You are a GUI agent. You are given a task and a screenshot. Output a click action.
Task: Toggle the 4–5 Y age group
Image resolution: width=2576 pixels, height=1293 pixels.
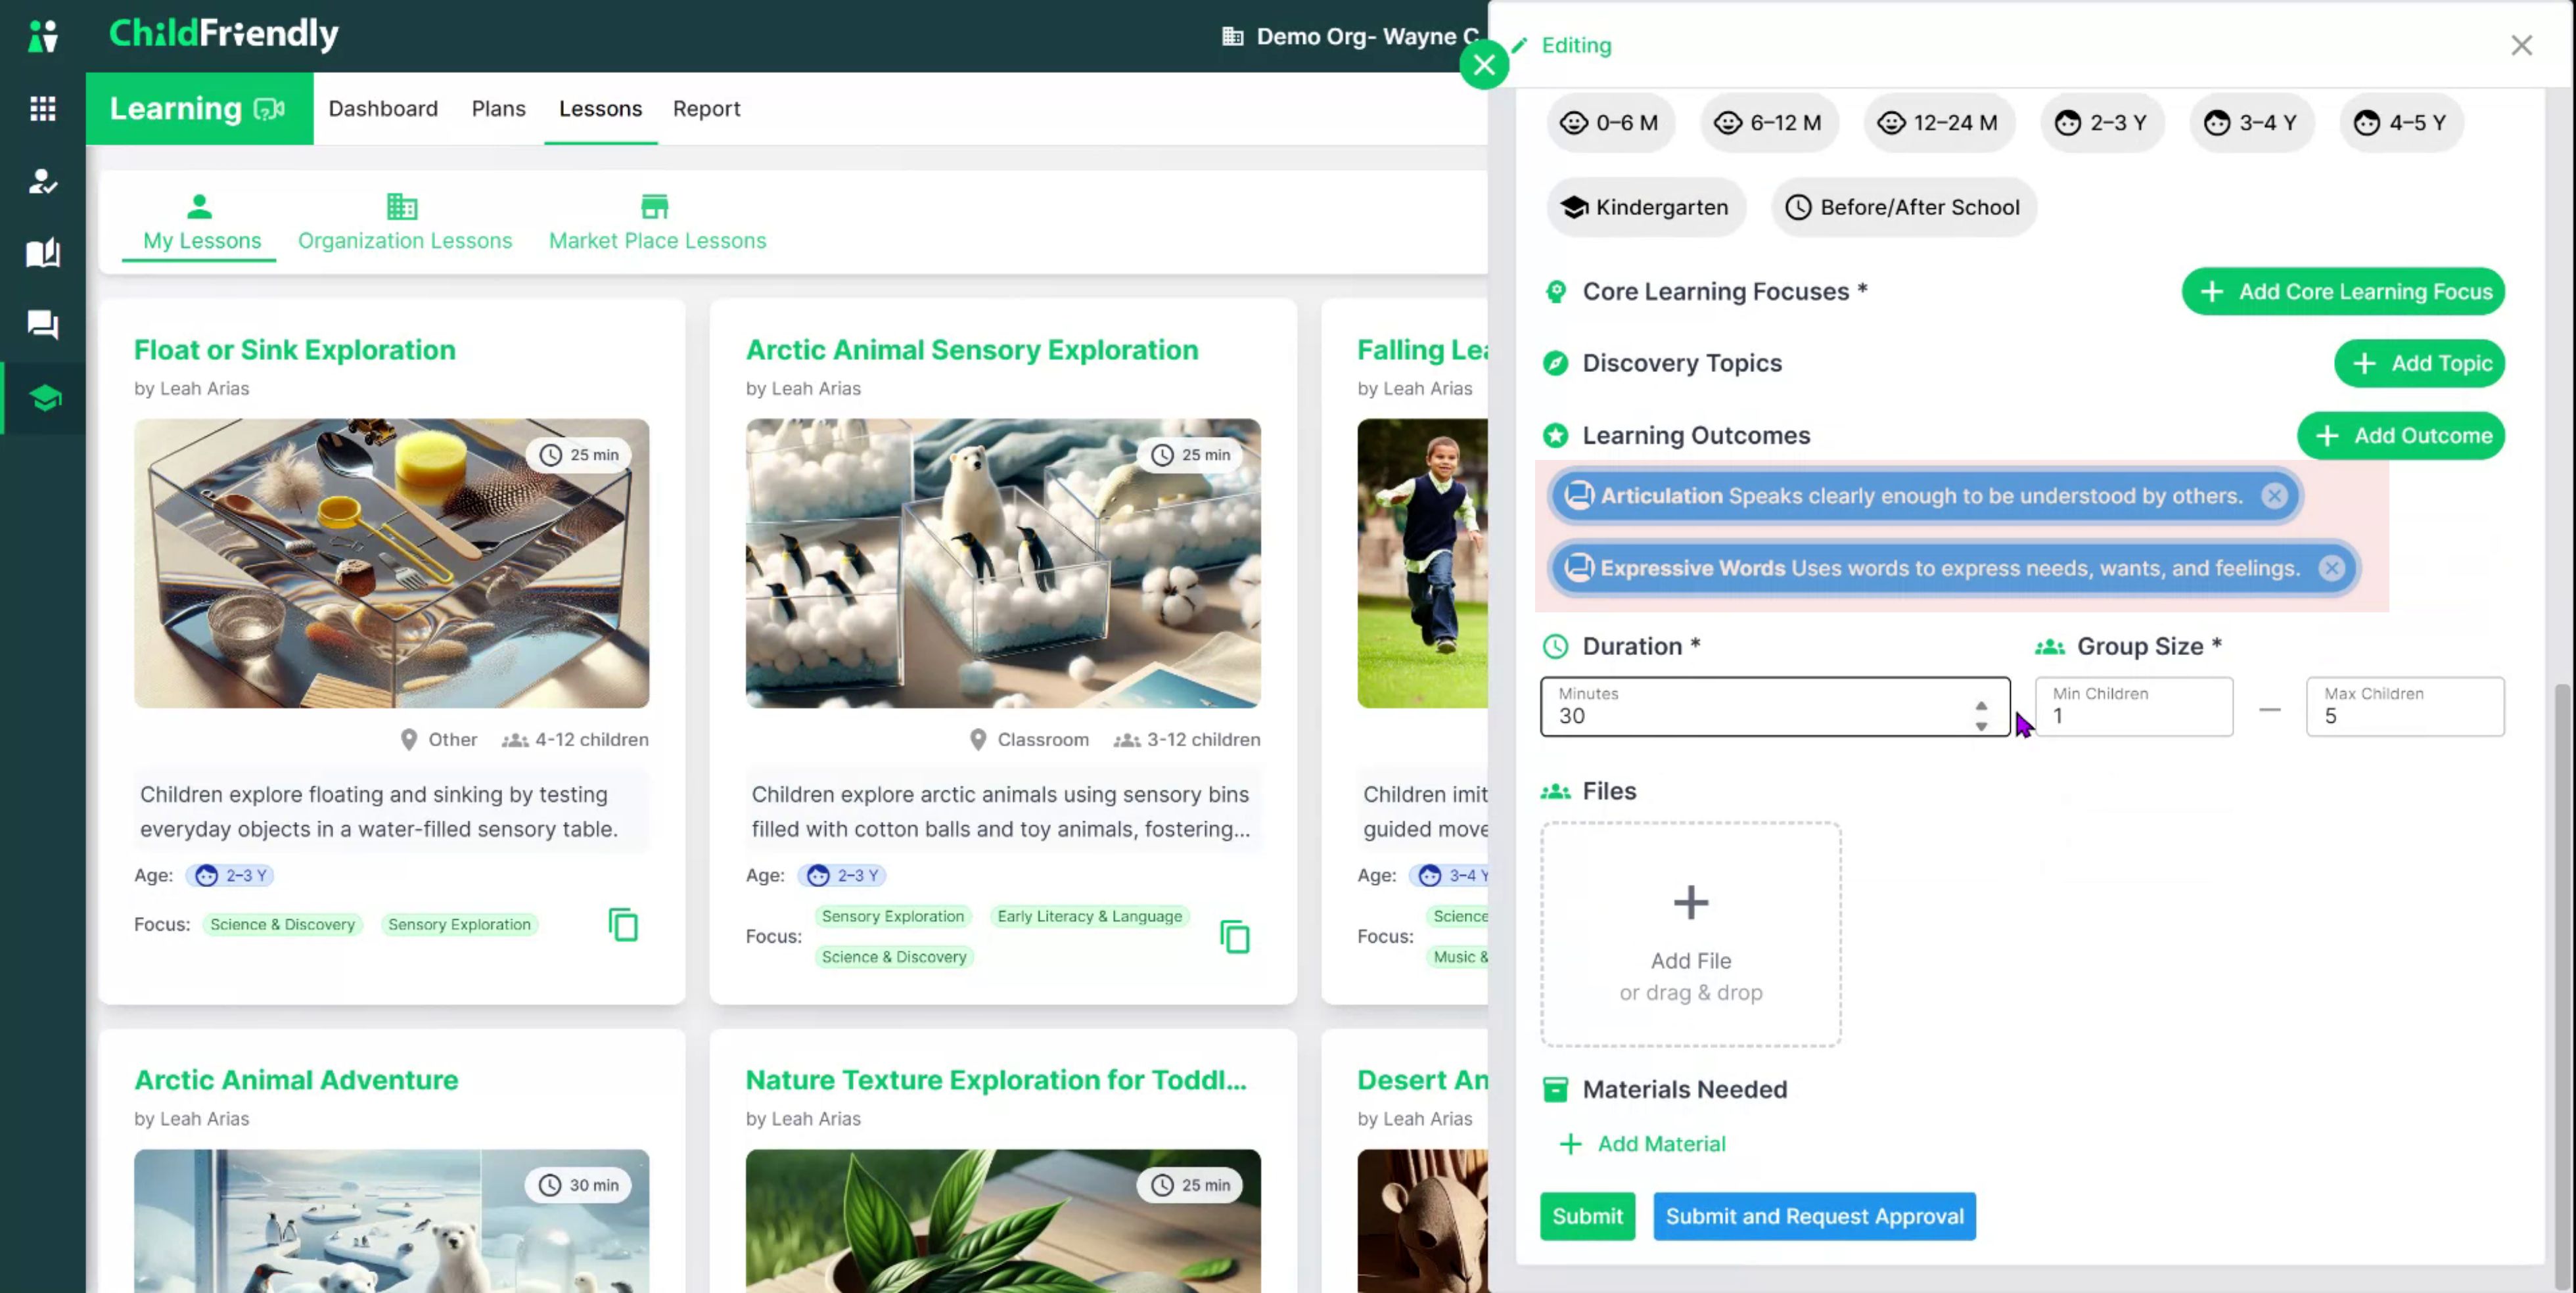click(2401, 123)
